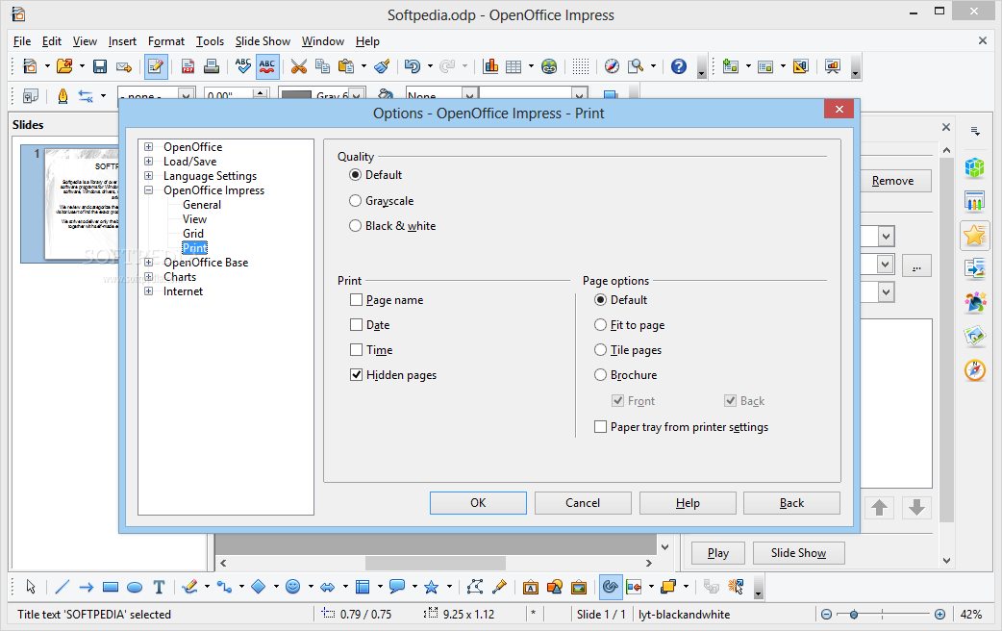The width and height of the screenshot is (1002, 631).
Task: Open the Navigator compass icon
Action: point(612,66)
